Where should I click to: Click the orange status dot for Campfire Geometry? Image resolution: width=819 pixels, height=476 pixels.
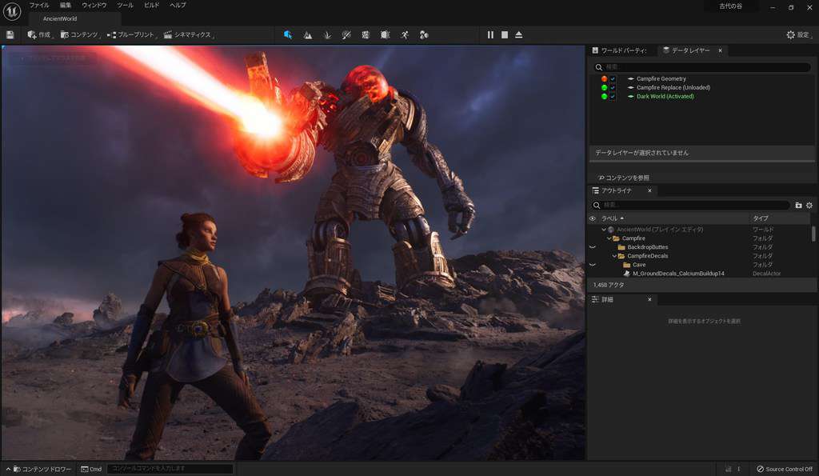(x=605, y=79)
